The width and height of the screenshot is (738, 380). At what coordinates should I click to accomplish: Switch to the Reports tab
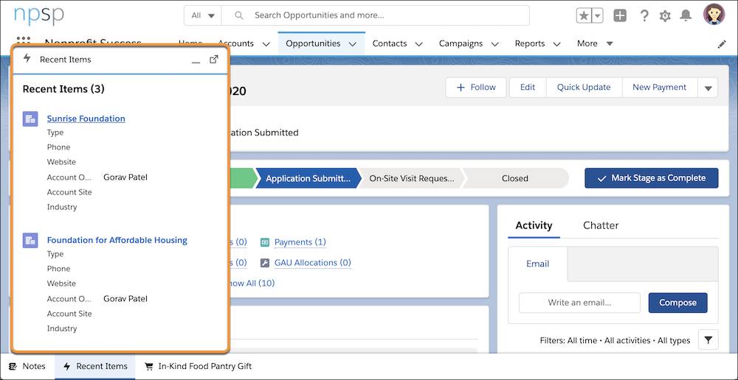click(529, 43)
